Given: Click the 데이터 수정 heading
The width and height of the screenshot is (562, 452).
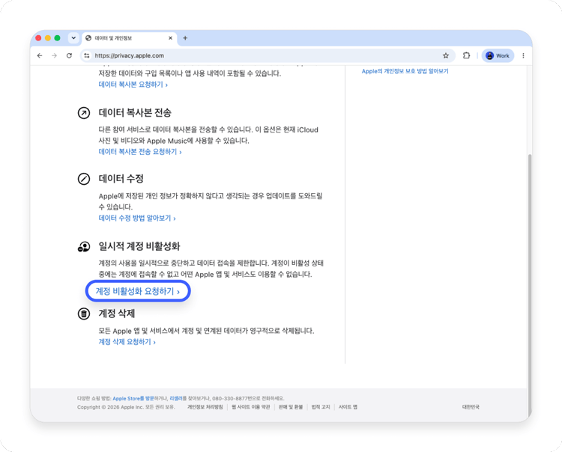Looking at the screenshot, I should [121, 179].
